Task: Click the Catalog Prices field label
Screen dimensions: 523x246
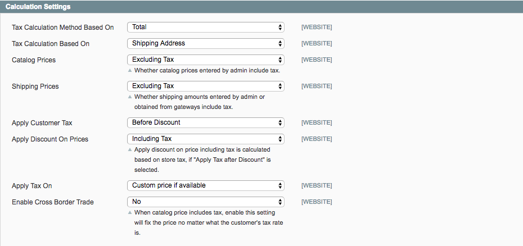Action: (x=34, y=60)
